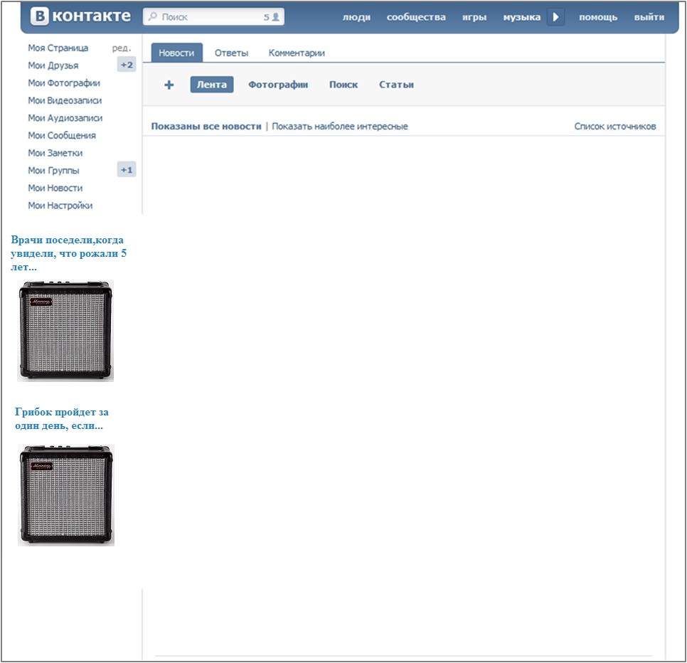Switch to the Новости tab

[x=176, y=53]
